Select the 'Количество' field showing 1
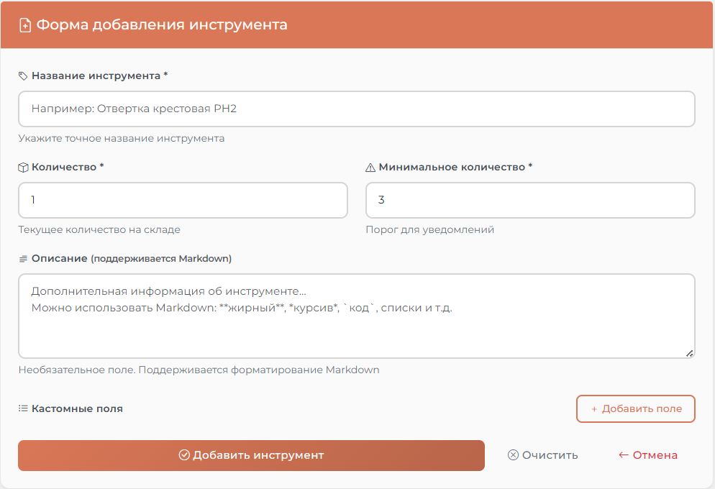 pyautogui.click(x=183, y=200)
